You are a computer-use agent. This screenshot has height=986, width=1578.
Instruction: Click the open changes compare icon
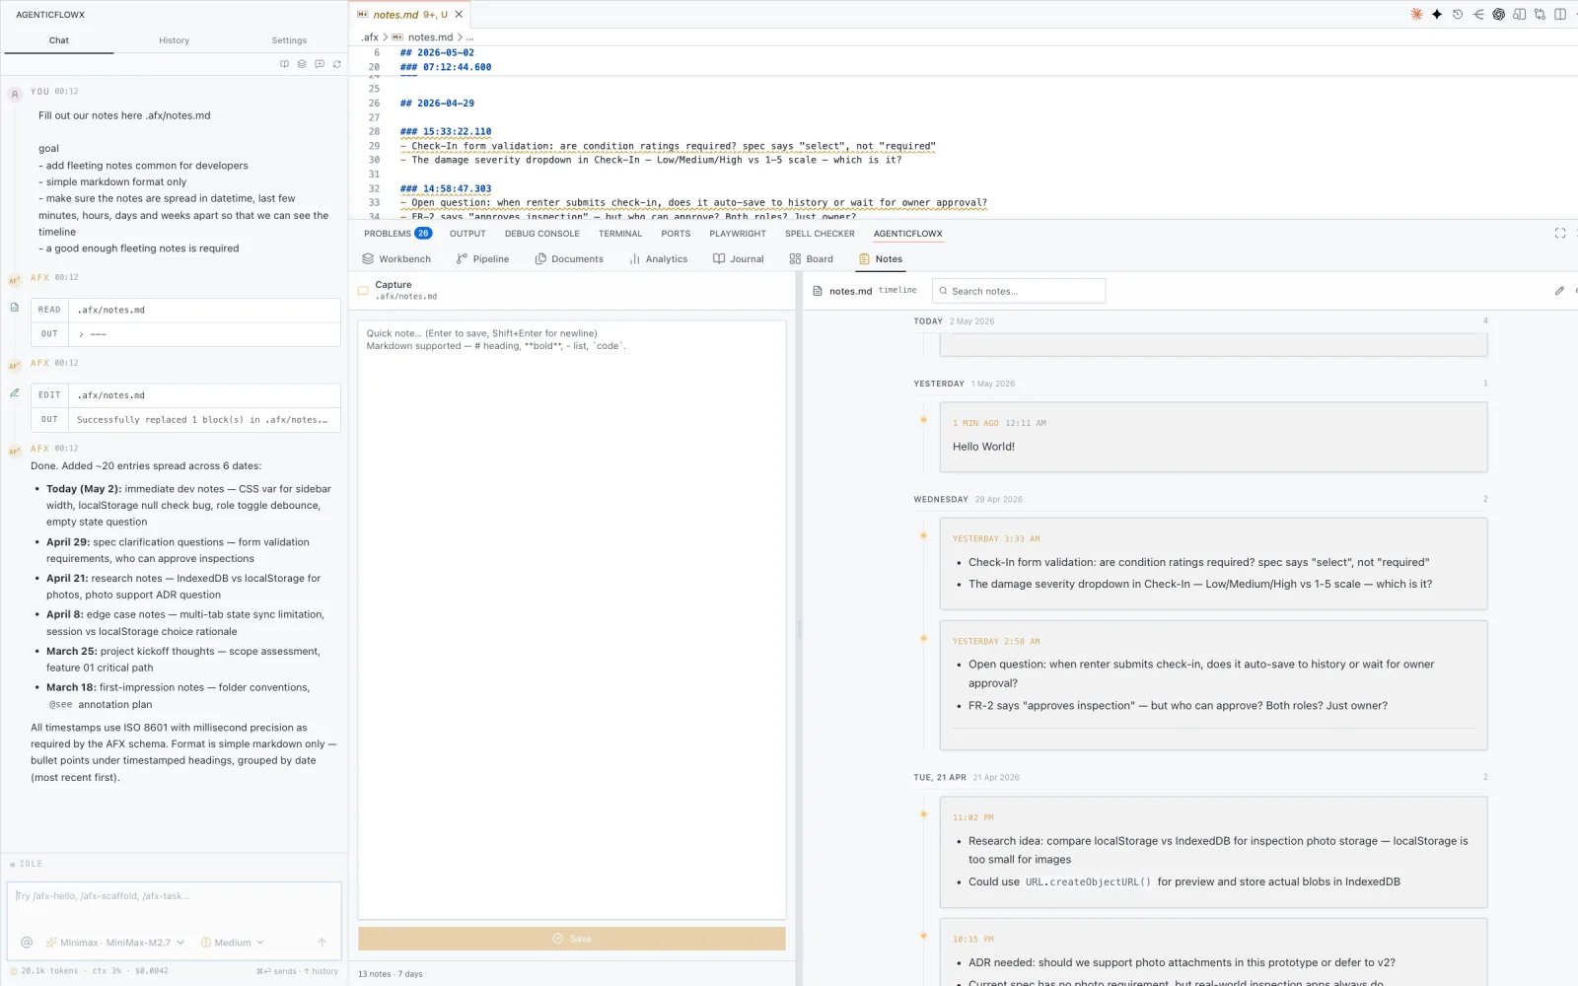point(1540,14)
